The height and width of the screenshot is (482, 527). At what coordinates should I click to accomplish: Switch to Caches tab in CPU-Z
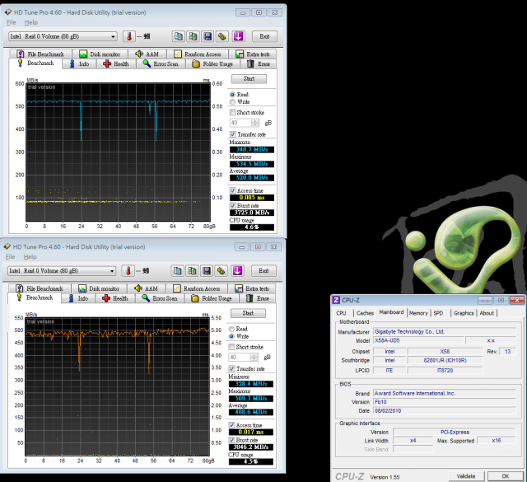(x=365, y=313)
